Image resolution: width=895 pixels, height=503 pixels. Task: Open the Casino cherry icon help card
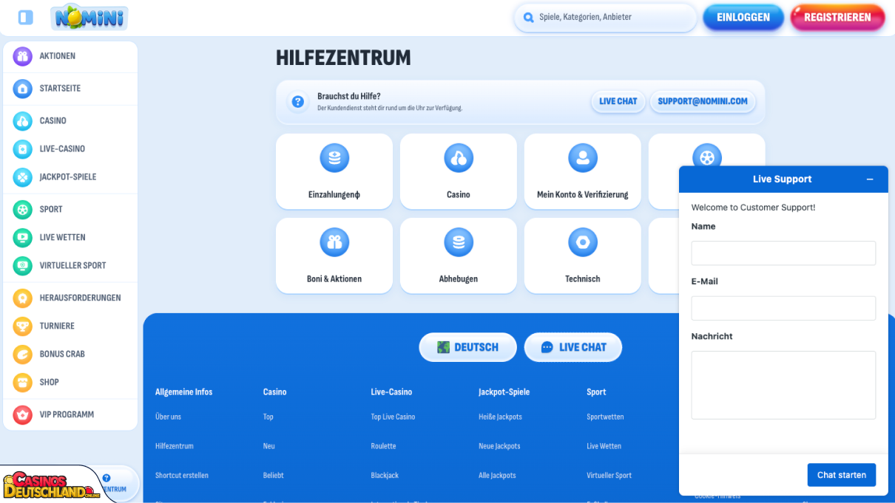click(459, 158)
